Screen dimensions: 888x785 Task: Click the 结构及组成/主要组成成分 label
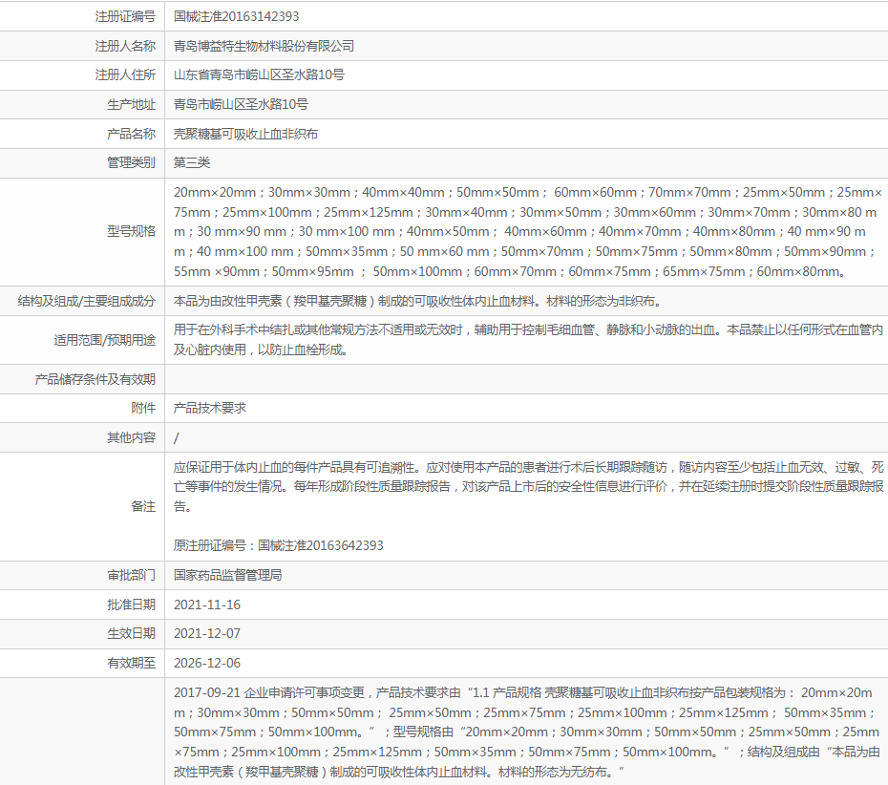(87, 301)
